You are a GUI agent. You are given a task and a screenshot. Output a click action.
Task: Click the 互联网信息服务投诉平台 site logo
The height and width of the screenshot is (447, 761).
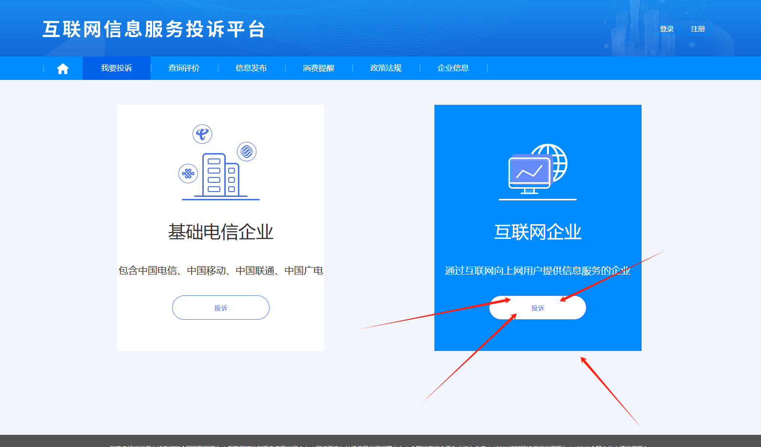pyautogui.click(x=154, y=29)
